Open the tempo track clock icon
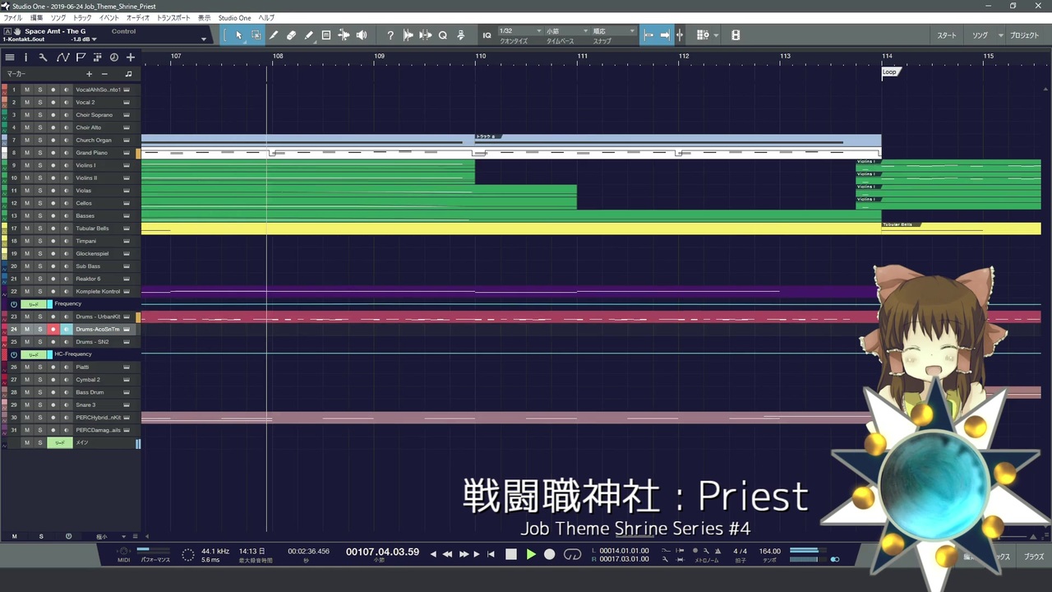Viewport: 1052px width, 592px height. [x=114, y=58]
